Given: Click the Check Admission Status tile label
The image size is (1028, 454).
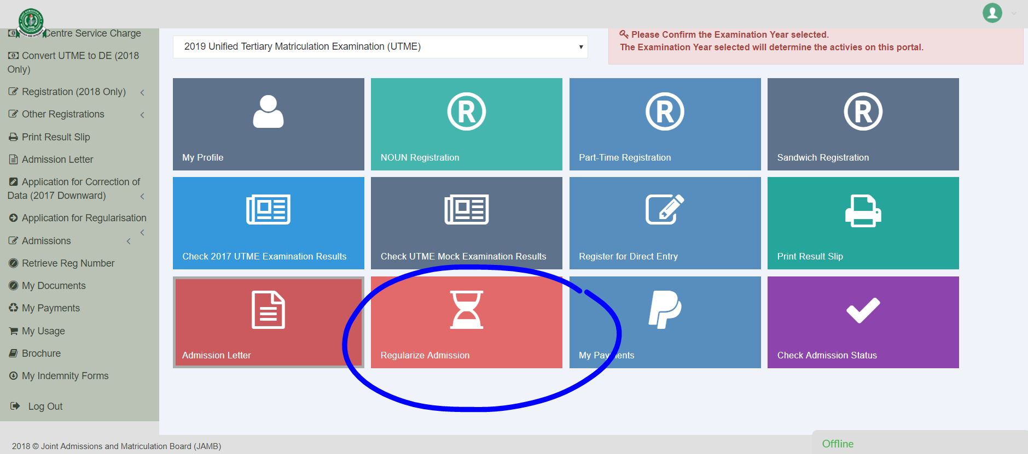Looking at the screenshot, I should tap(827, 355).
